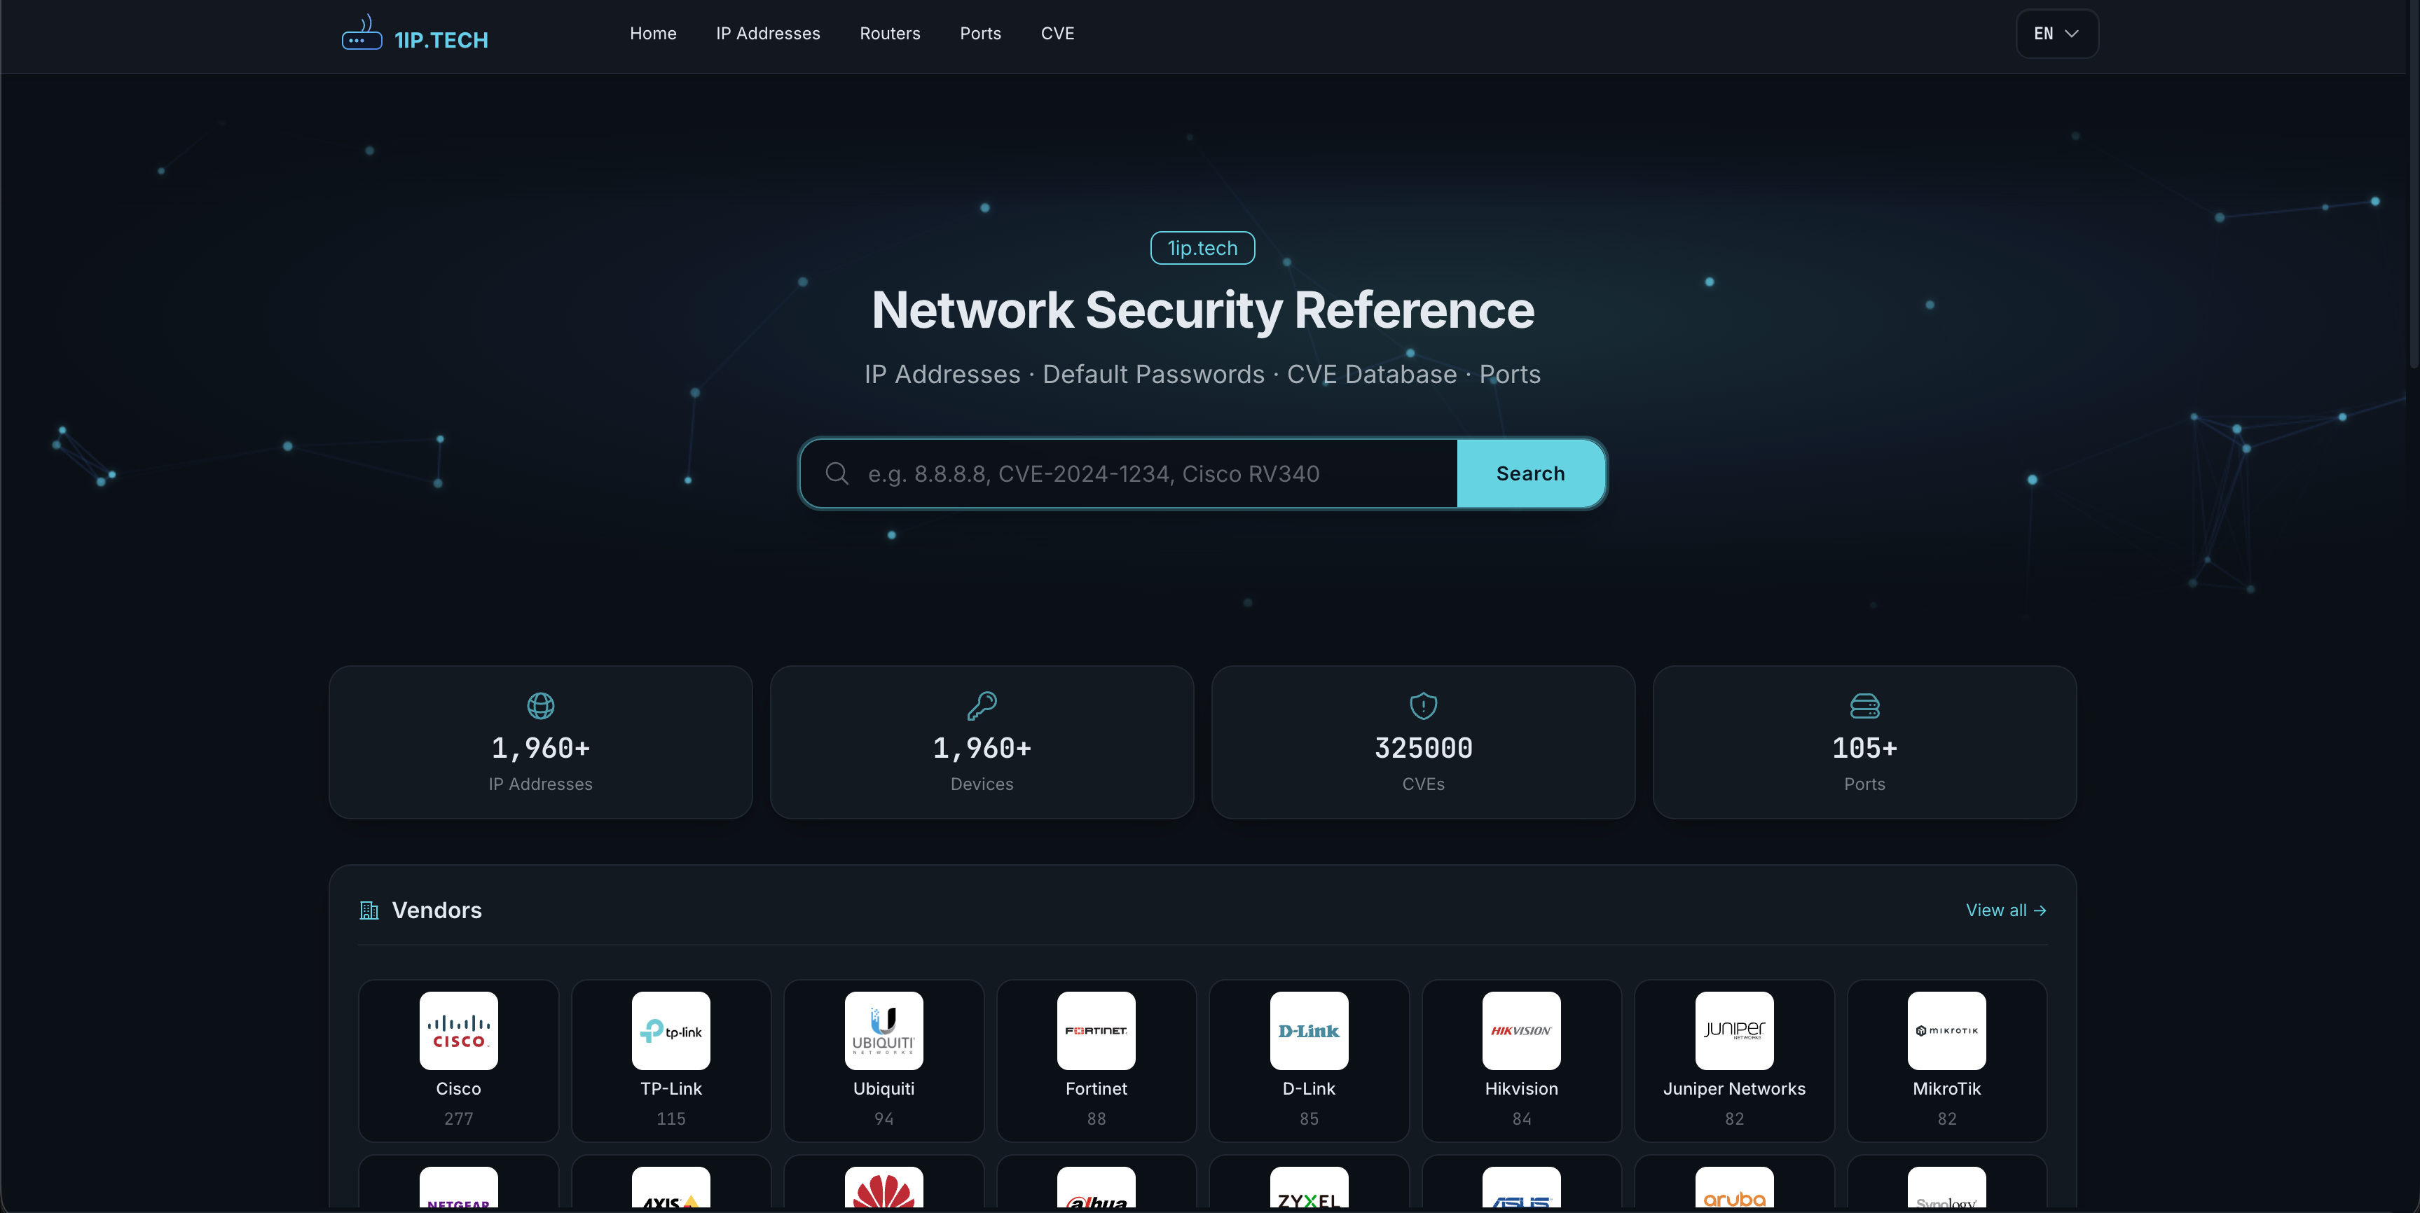Open the Juniper Networks vendor logo
The image size is (2420, 1213).
(1734, 1030)
